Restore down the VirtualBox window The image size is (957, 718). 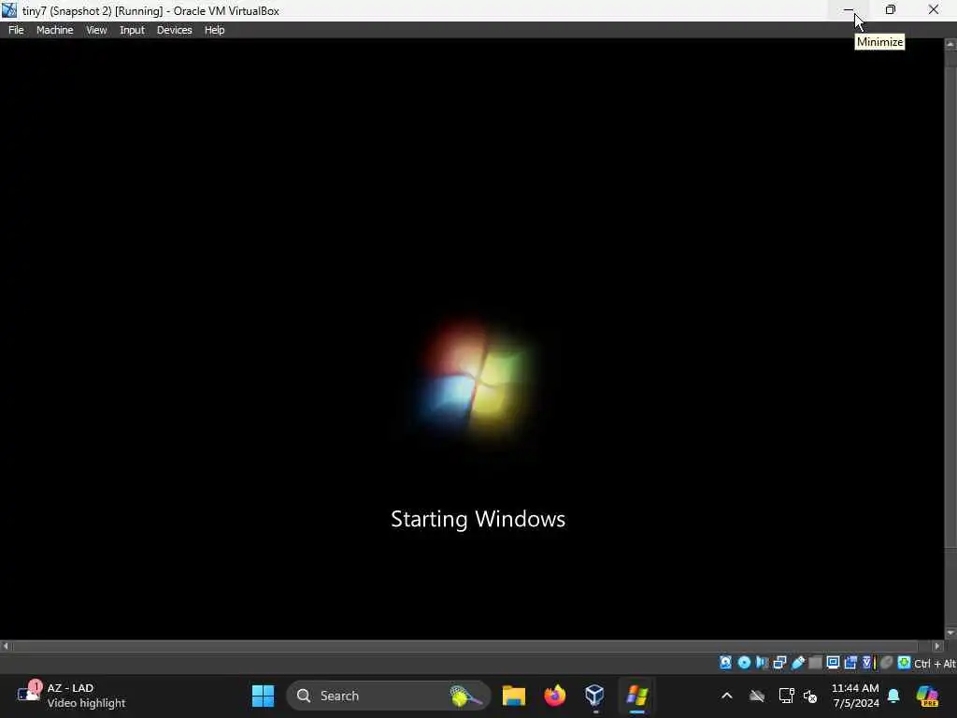pos(891,9)
